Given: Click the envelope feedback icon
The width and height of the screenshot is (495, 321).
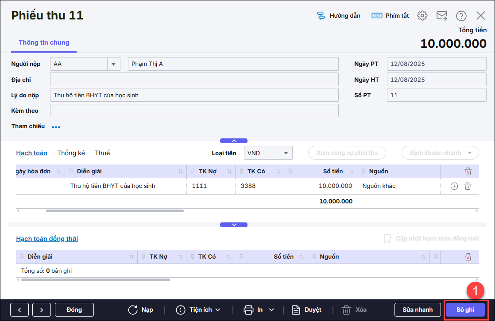Looking at the screenshot, I should click(442, 16).
